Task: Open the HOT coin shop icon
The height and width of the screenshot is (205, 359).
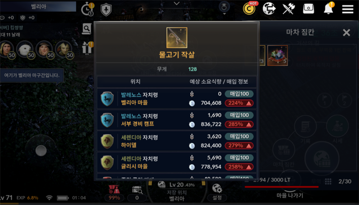Action: click(250, 8)
